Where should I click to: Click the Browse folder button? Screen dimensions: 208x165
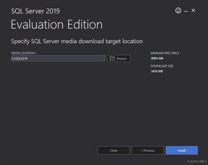[118, 58]
